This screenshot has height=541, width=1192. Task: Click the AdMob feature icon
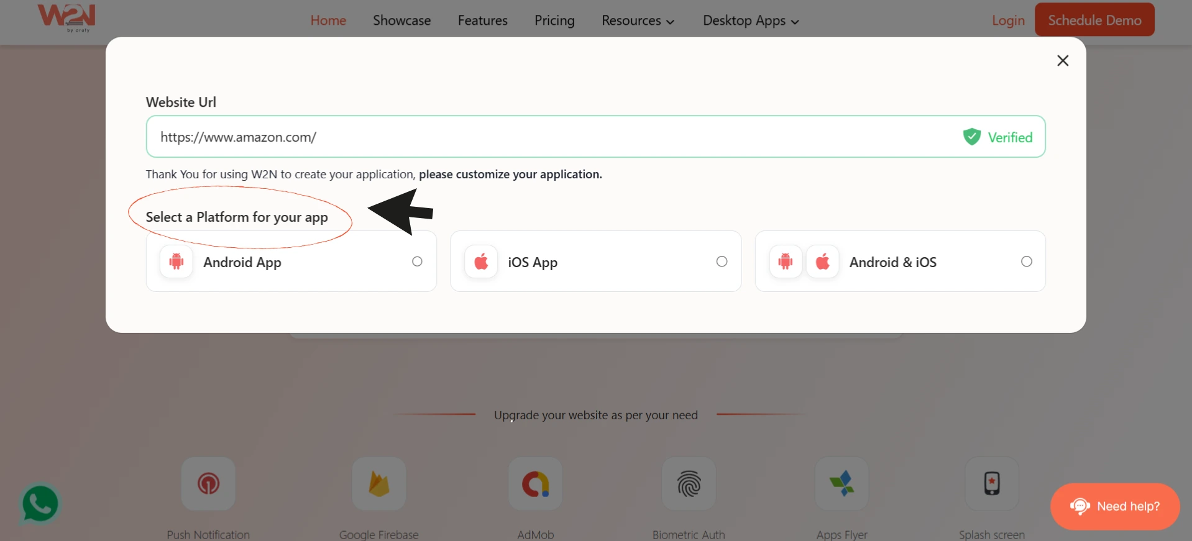[x=536, y=484]
